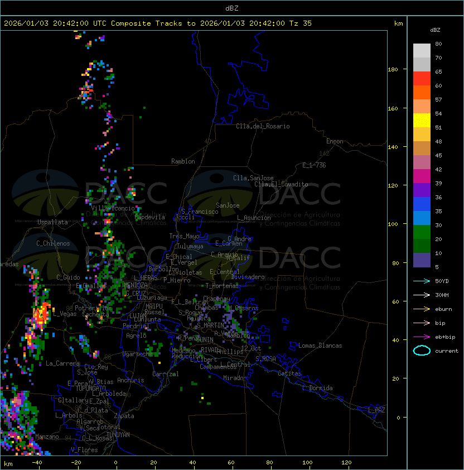Click the 'Uspallata' place label
This screenshot has height=470, width=464.
[52, 222]
